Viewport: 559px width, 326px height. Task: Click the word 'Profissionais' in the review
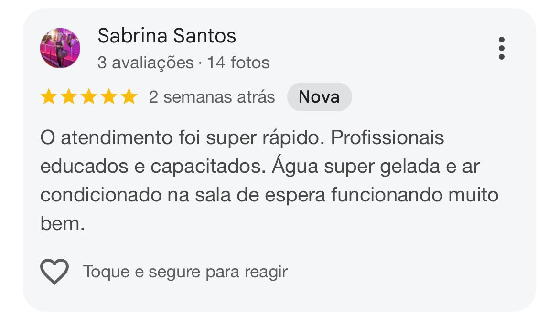(387, 137)
